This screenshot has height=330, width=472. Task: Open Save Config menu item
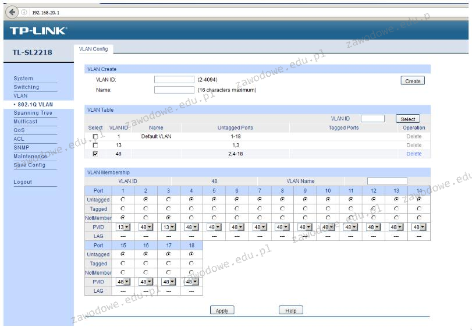tap(29, 165)
